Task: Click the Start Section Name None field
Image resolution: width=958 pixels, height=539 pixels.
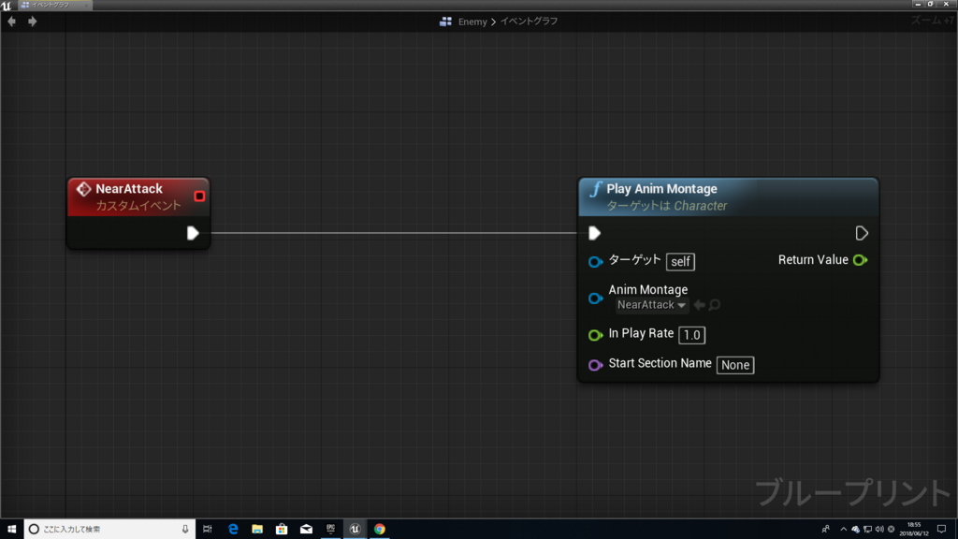Action: click(x=735, y=365)
